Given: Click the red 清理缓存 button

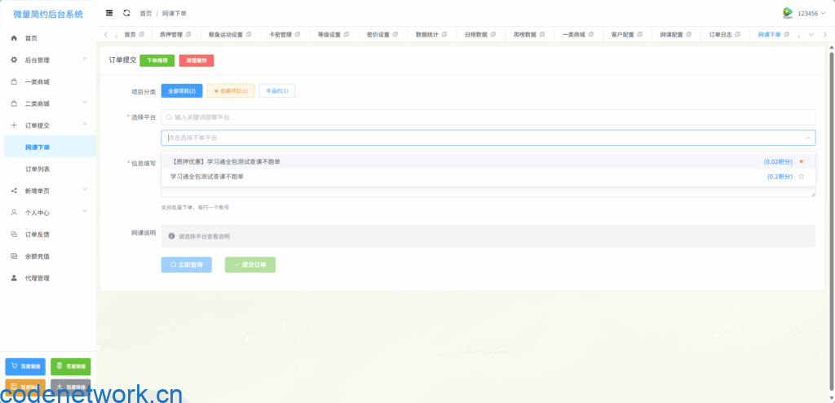Looking at the screenshot, I should pos(196,60).
